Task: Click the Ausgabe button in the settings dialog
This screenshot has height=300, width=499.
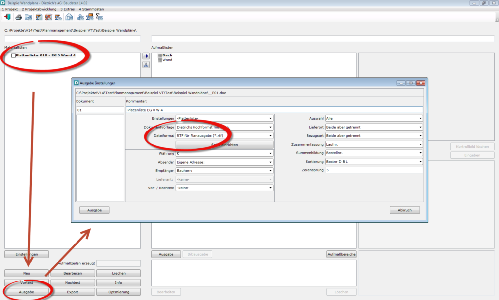Action: click(94, 210)
